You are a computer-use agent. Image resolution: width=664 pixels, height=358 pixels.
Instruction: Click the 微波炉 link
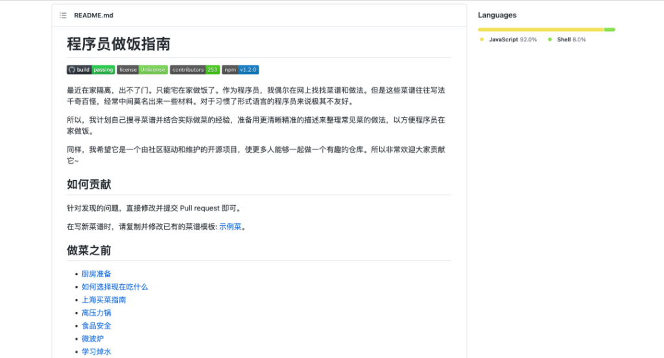(93, 339)
